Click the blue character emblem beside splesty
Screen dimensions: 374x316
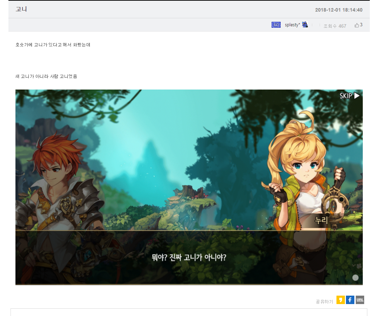305,24
